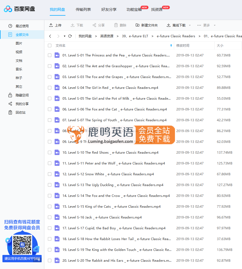
Task: Click video icon of 16. Level S-16 Jack
Action: (x=57, y=217)
